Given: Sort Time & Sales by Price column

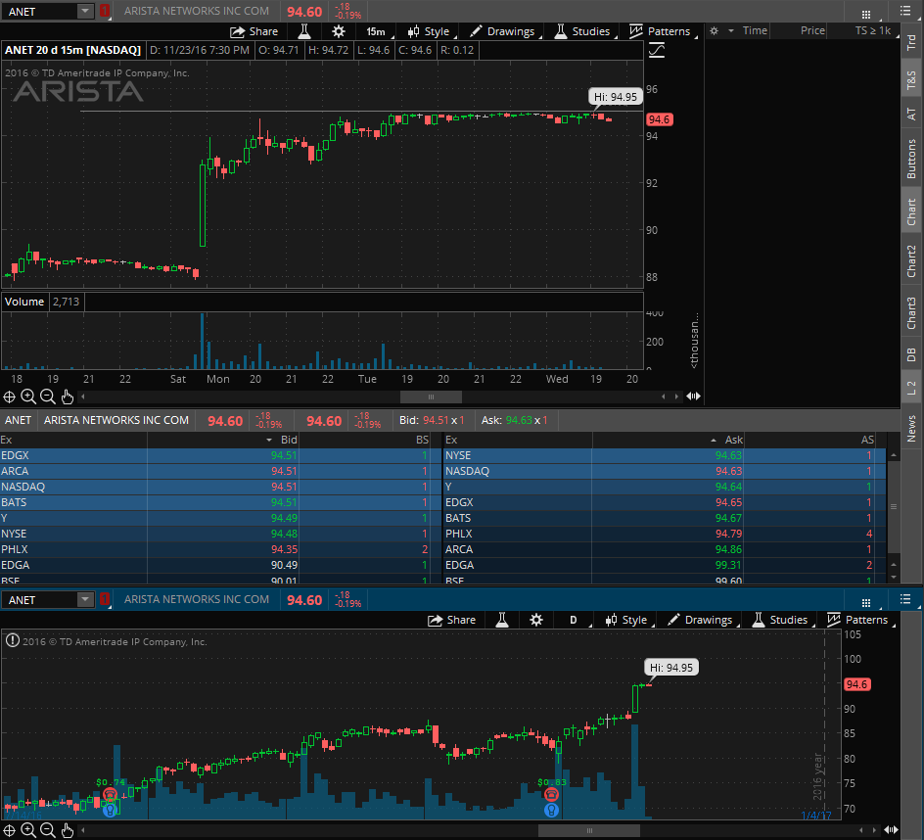Looking at the screenshot, I should pos(812,30).
